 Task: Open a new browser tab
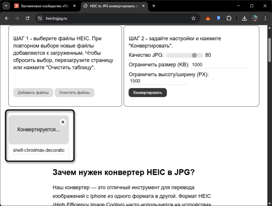154,6
